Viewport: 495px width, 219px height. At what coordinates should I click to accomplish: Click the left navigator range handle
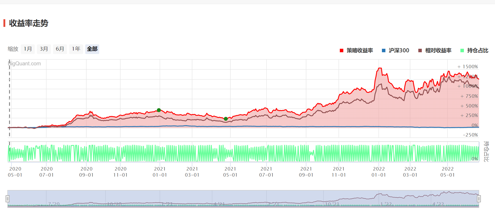[x=8, y=199]
